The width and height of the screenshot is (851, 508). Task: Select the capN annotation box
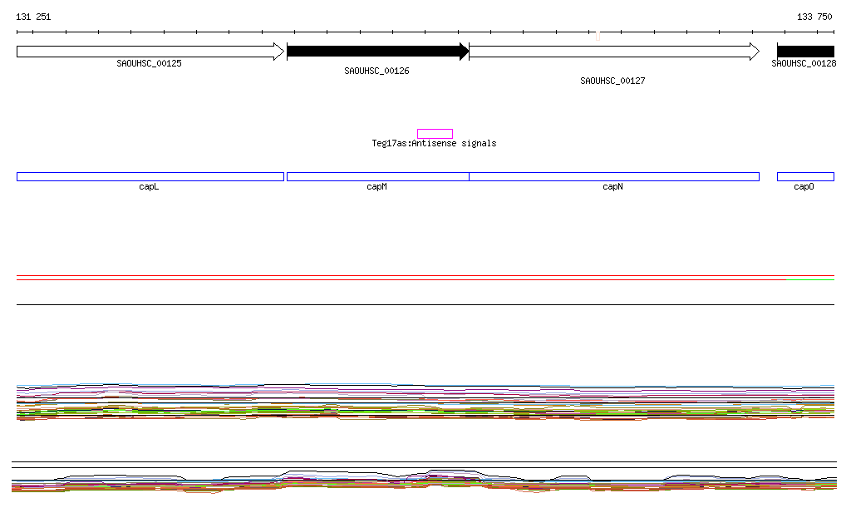[613, 176]
